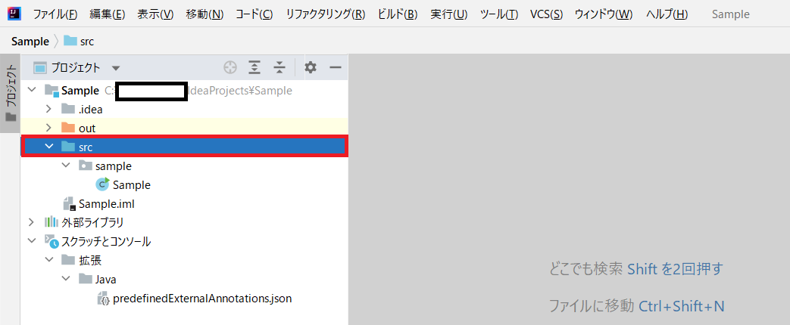The height and width of the screenshot is (325, 790).
Task: Open the 移動(N) menu
Action: tap(205, 14)
